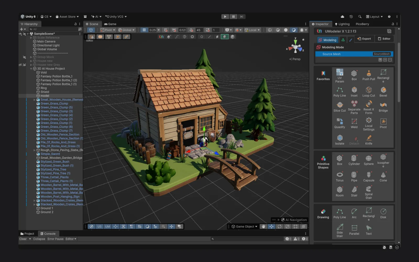Open the Console tab

click(x=48, y=234)
